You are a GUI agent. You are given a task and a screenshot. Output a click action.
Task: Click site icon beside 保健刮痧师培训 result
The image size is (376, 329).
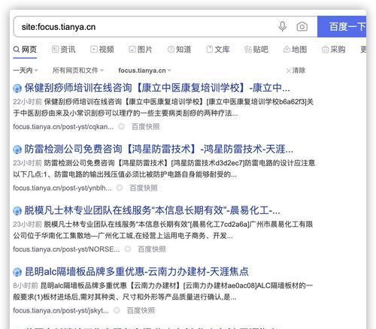point(17,89)
